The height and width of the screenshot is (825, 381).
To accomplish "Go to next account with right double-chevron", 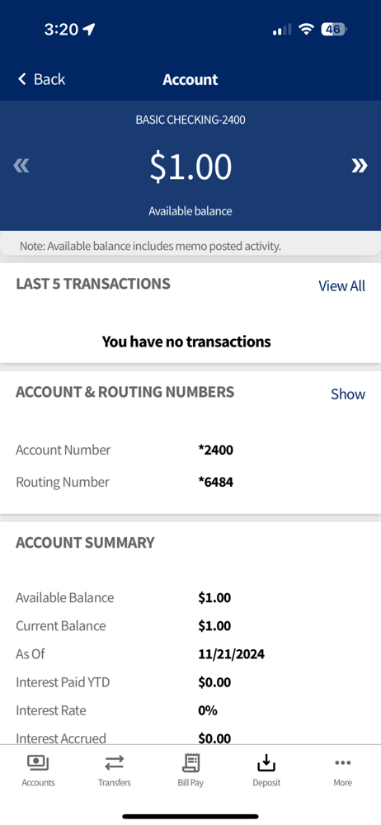I will coord(360,167).
